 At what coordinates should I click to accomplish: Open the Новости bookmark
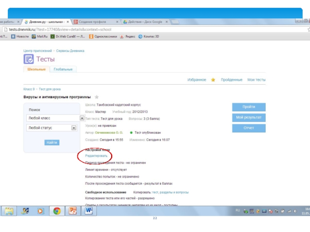(x=20, y=36)
